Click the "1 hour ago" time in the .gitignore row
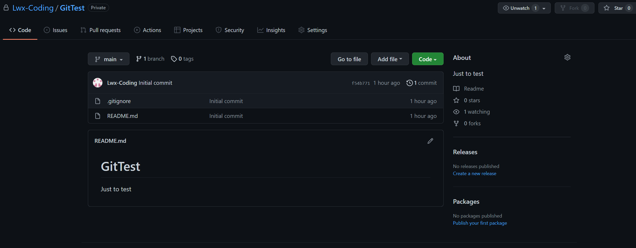The height and width of the screenshot is (248, 636). click(423, 101)
